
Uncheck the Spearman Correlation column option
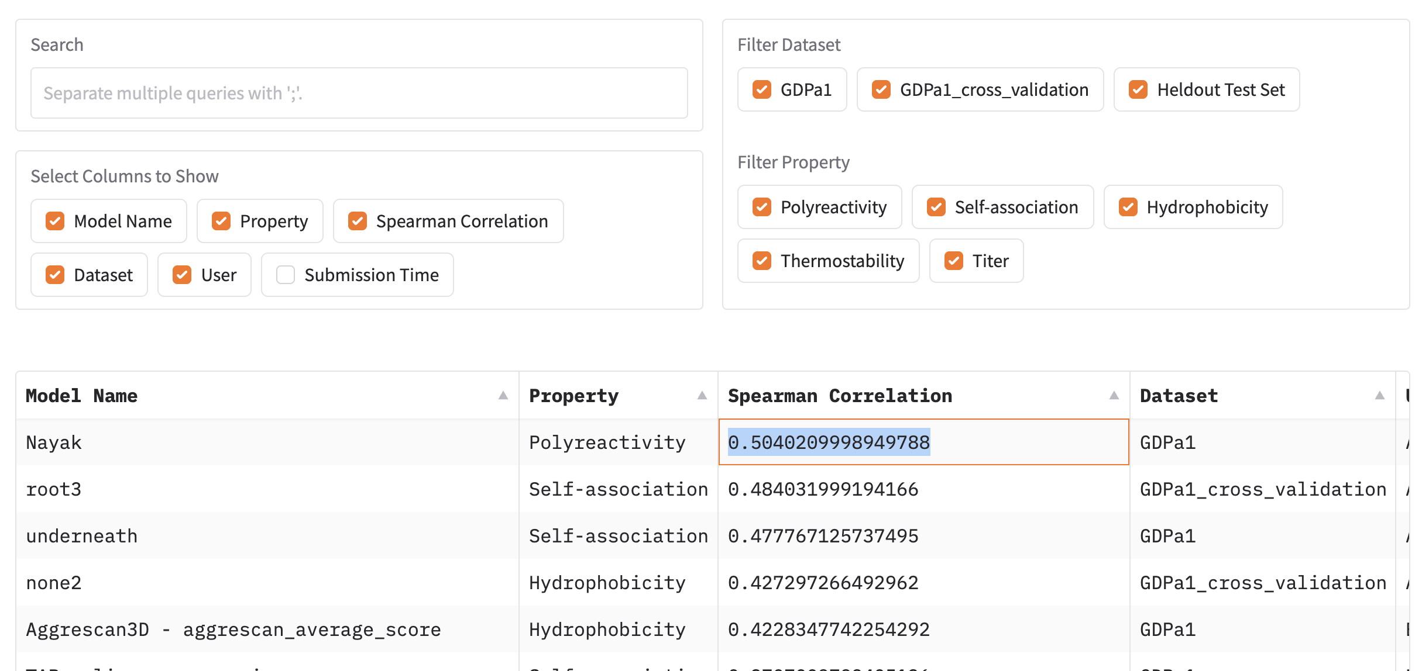358,221
